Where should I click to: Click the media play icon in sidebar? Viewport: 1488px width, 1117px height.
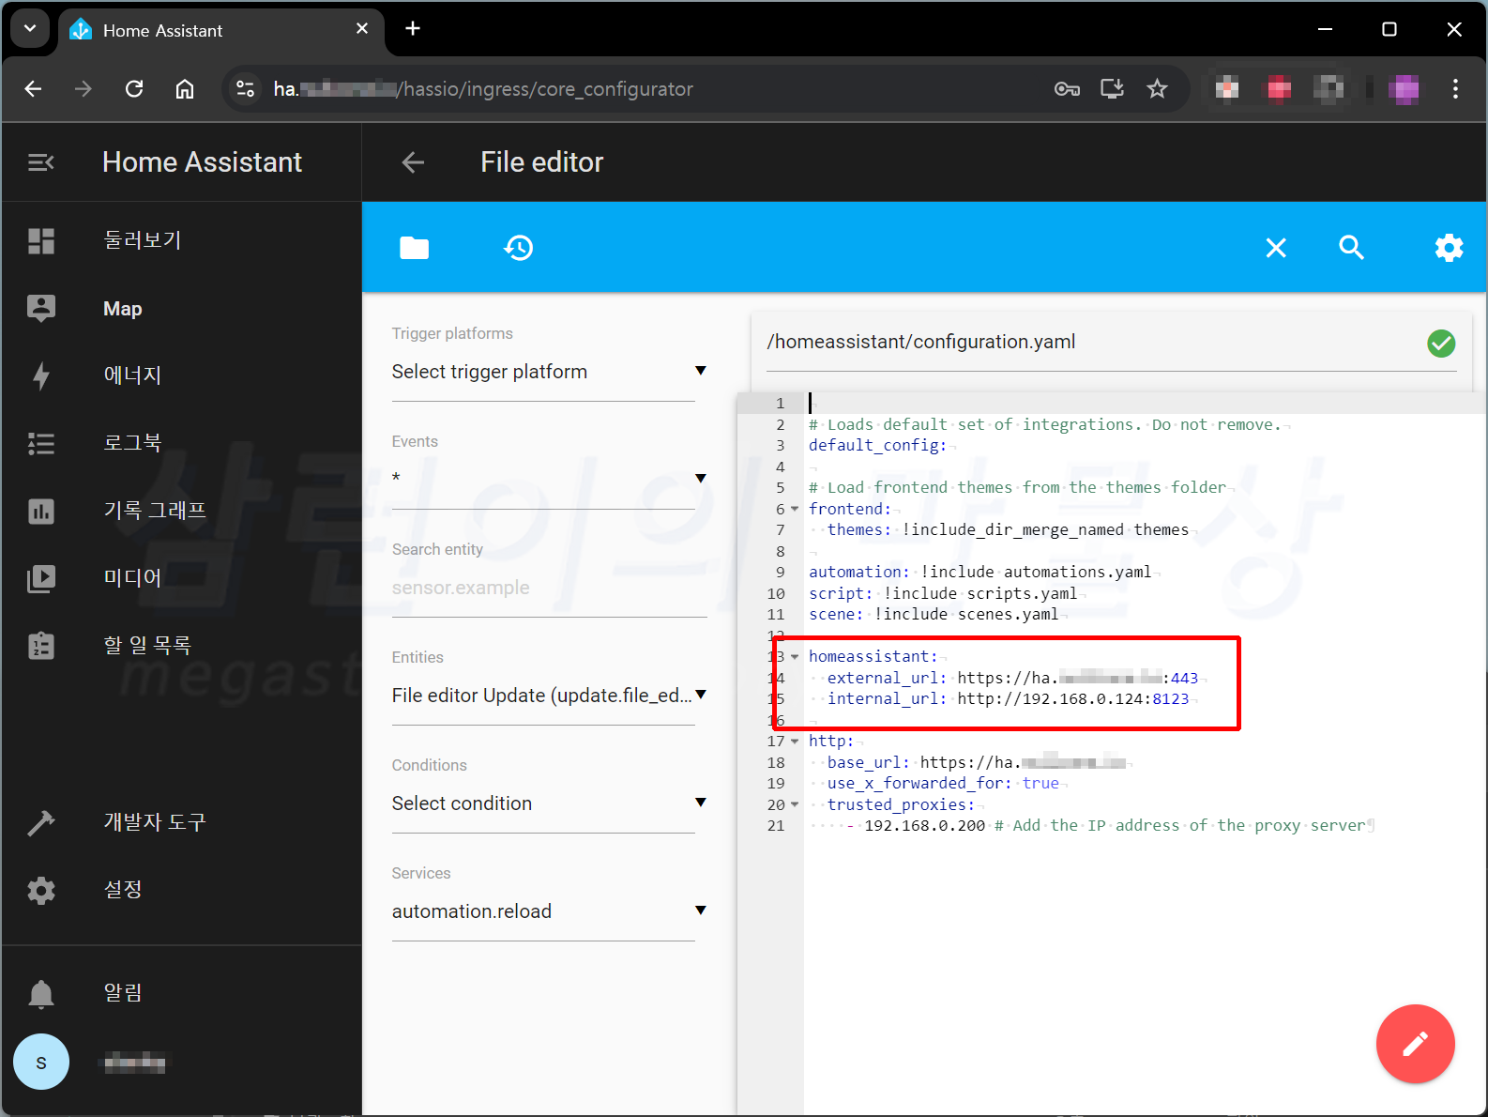pyautogui.click(x=41, y=578)
